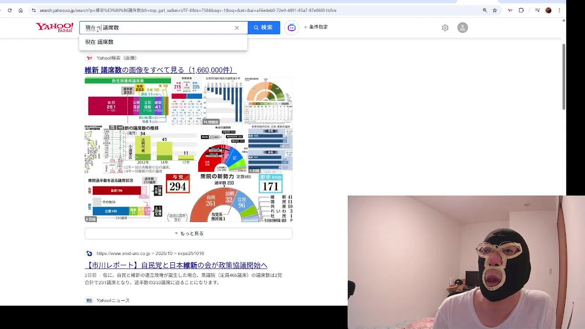
Task: Open the settings gear icon
Action: [x=445, y=28]
